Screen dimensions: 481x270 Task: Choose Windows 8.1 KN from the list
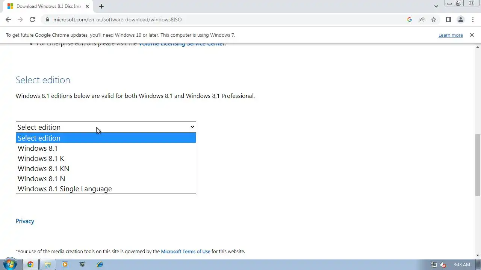[106, 168]
